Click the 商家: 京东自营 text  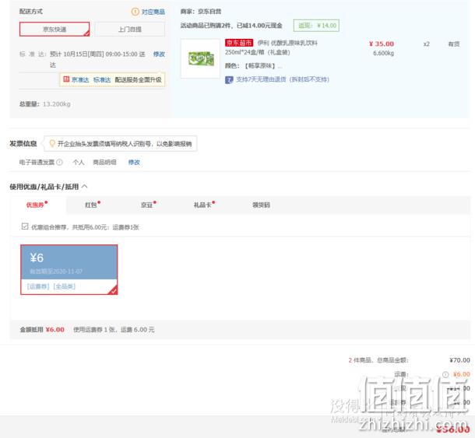coord(201,12)
